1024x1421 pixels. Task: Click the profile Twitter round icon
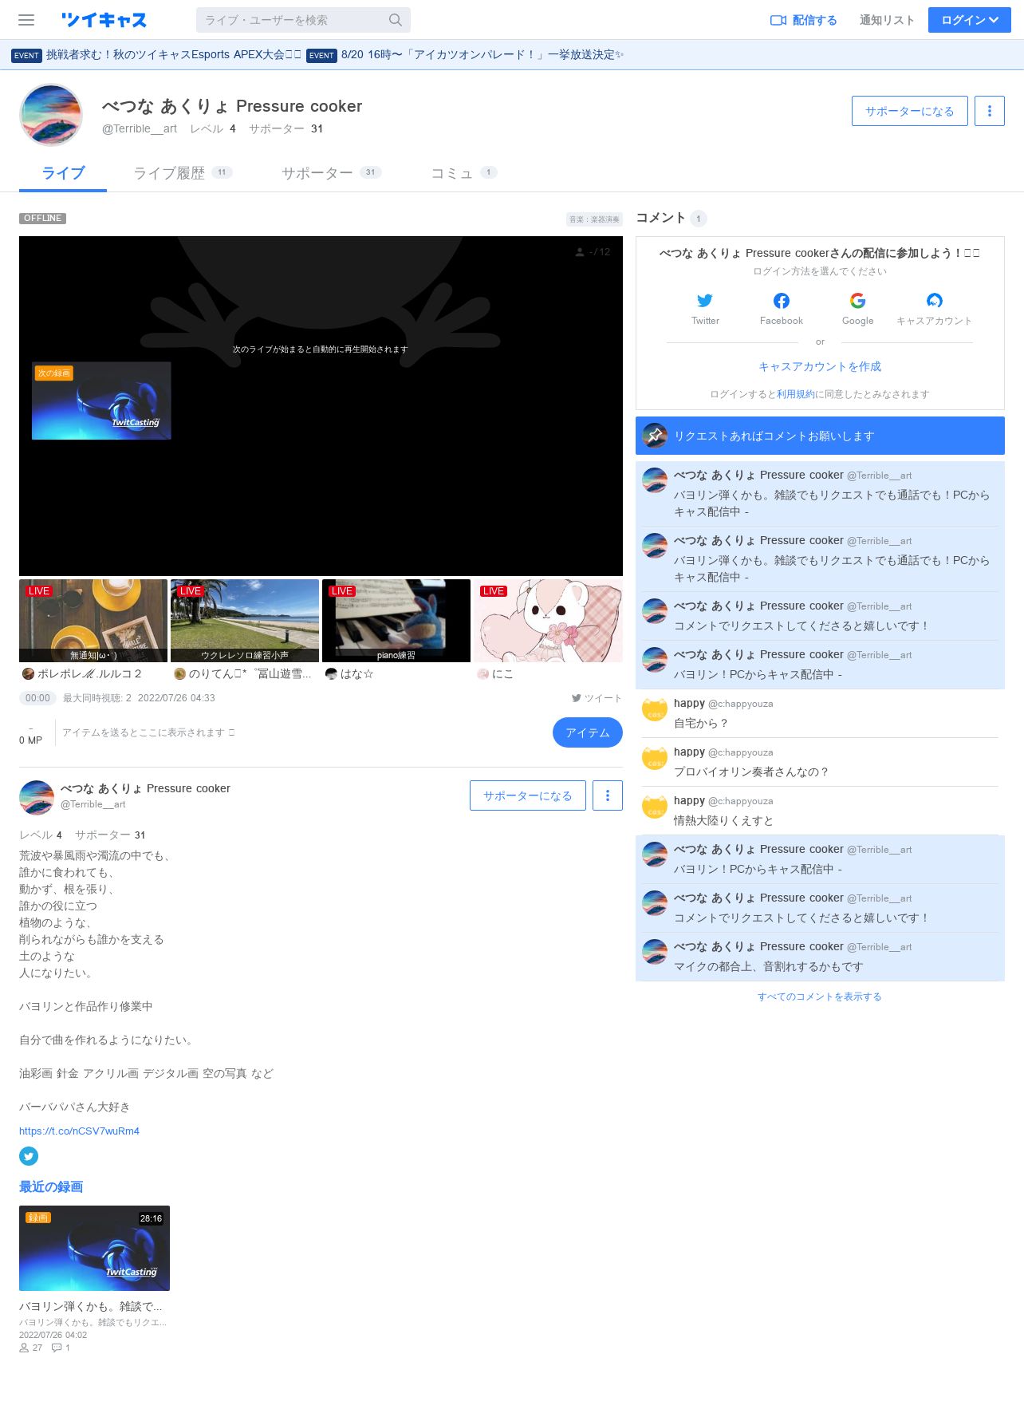(29, 1156)
